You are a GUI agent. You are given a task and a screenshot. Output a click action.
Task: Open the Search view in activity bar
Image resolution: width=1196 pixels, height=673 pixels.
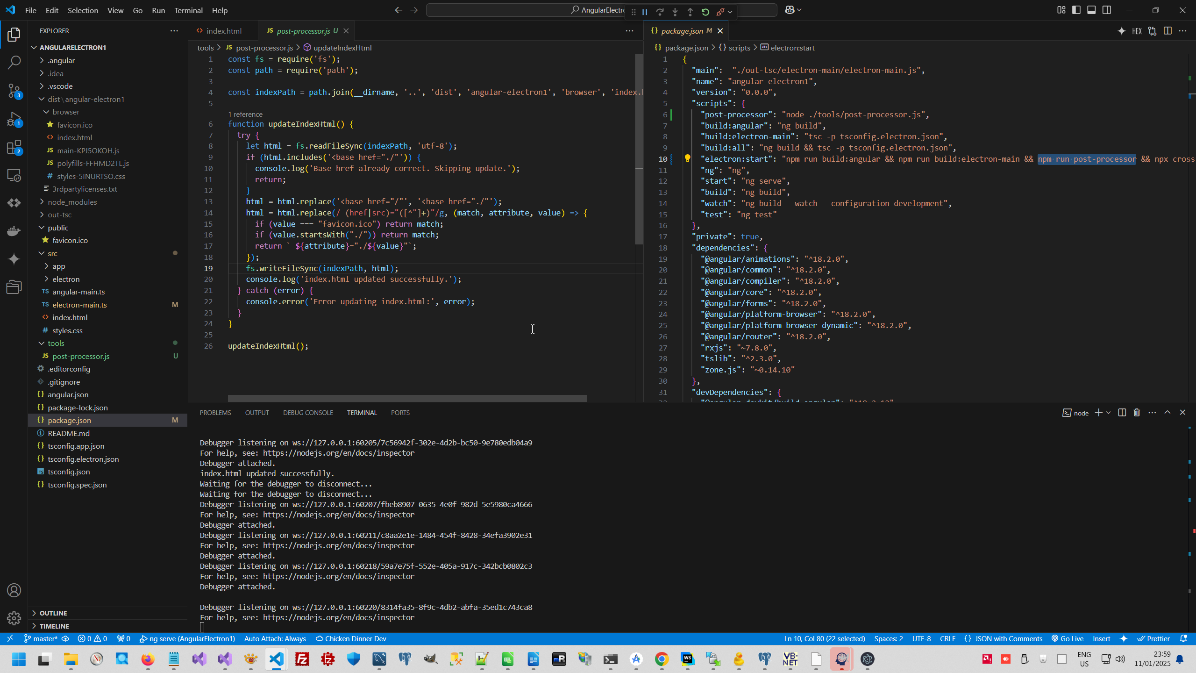click(14, 62)
